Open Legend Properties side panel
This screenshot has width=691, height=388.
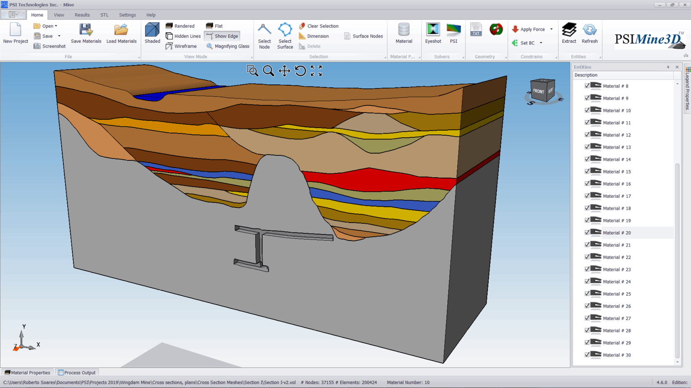click(x=688, y=89)
